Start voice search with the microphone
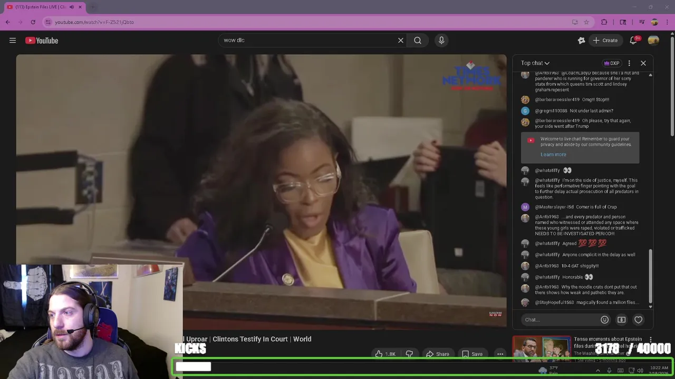Viewport: 675px width, 379px height. coord(441,40)
